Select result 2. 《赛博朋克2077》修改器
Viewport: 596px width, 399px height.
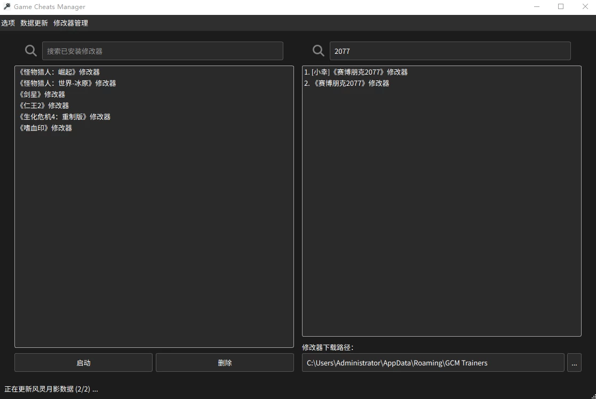[441, 83]
